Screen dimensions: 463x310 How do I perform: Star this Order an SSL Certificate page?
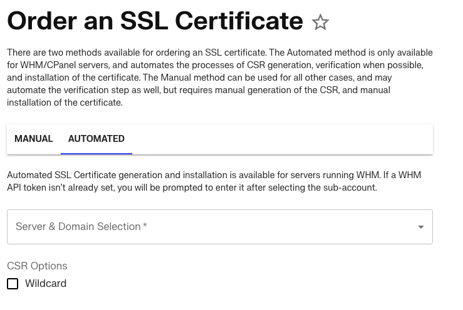pyautogui.click(x=320, y=23)
